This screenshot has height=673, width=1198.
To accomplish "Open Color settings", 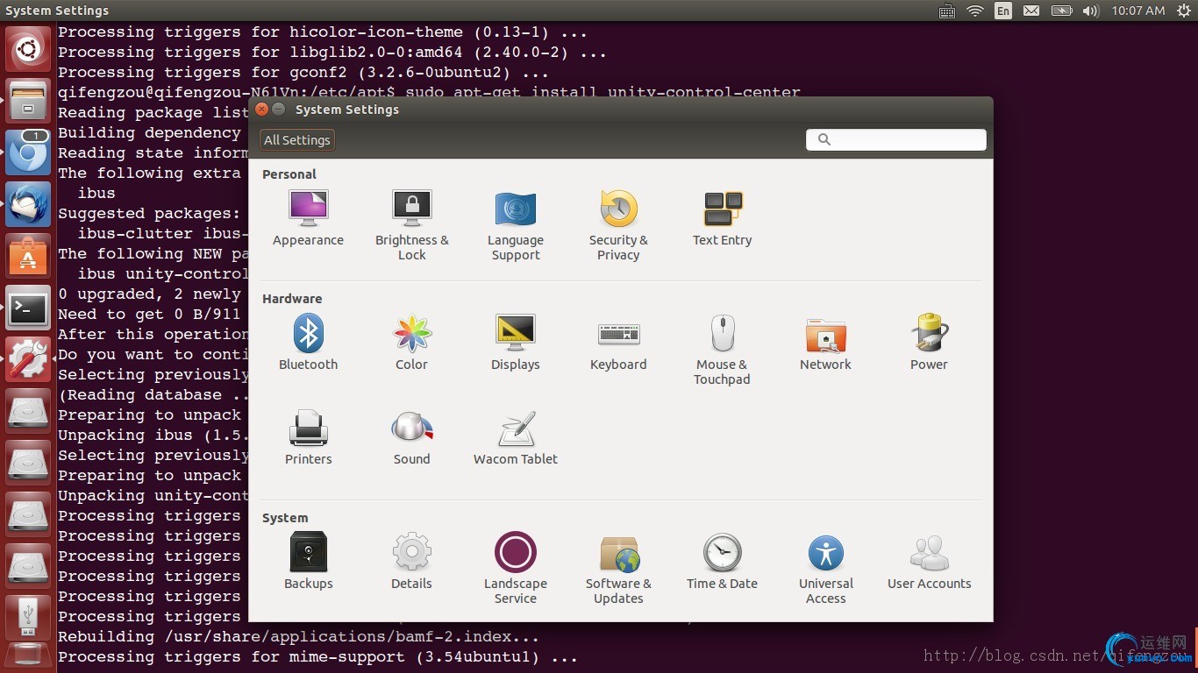I will click(x=411, y=344).
